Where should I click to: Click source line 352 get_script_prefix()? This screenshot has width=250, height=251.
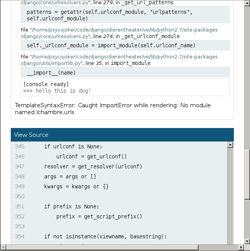99,216
